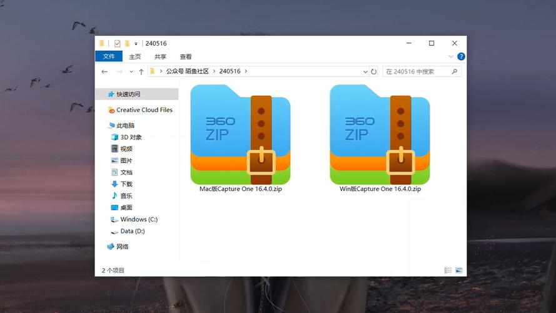Image resolution: width=556 pixels, height=313 pixels.
Task: Open Mac版Capture One 16.4.0.zip archive icon
Action: (240, 135)
